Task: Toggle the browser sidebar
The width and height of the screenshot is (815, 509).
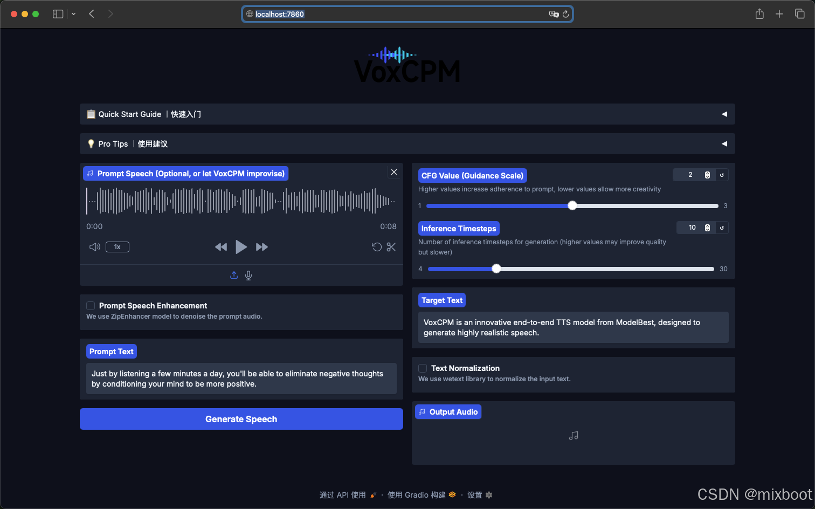Action: [58, 14]
